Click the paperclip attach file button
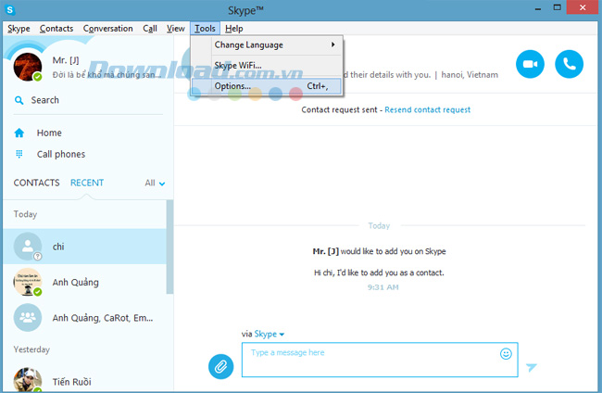602x393 pixels. click(220, 366)
